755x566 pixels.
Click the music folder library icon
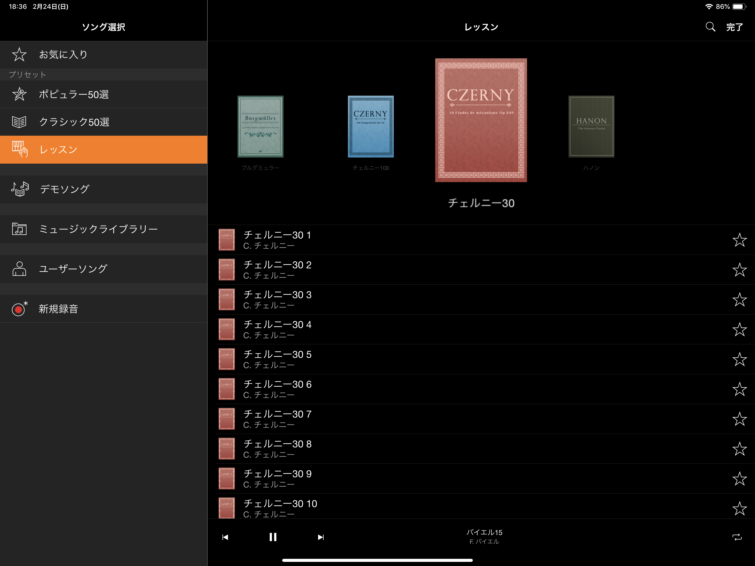tap(19, 229)
